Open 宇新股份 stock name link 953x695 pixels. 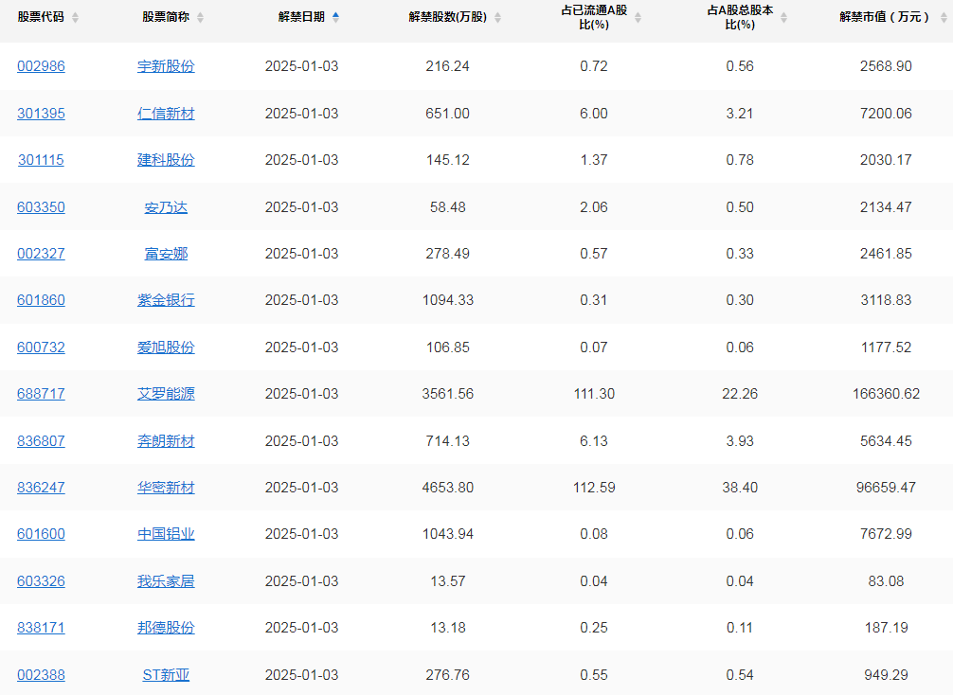(166, 66)
